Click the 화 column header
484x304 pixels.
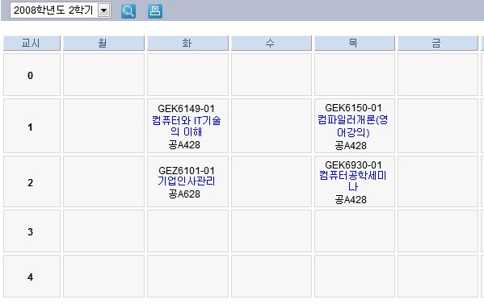click(x=187, y=43)
